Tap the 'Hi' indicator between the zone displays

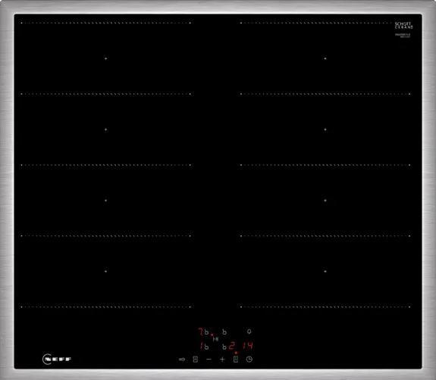coord(215,339)
